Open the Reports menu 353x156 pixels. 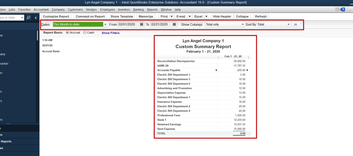152,10
